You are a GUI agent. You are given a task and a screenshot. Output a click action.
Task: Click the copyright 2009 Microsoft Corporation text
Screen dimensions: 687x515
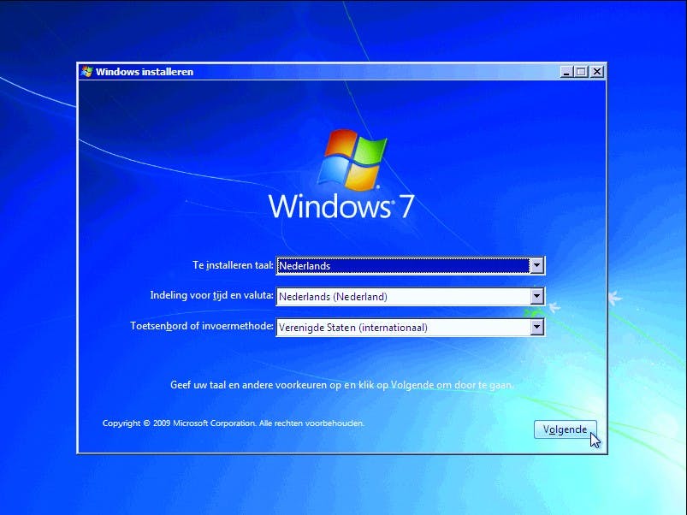coord(233,423)
